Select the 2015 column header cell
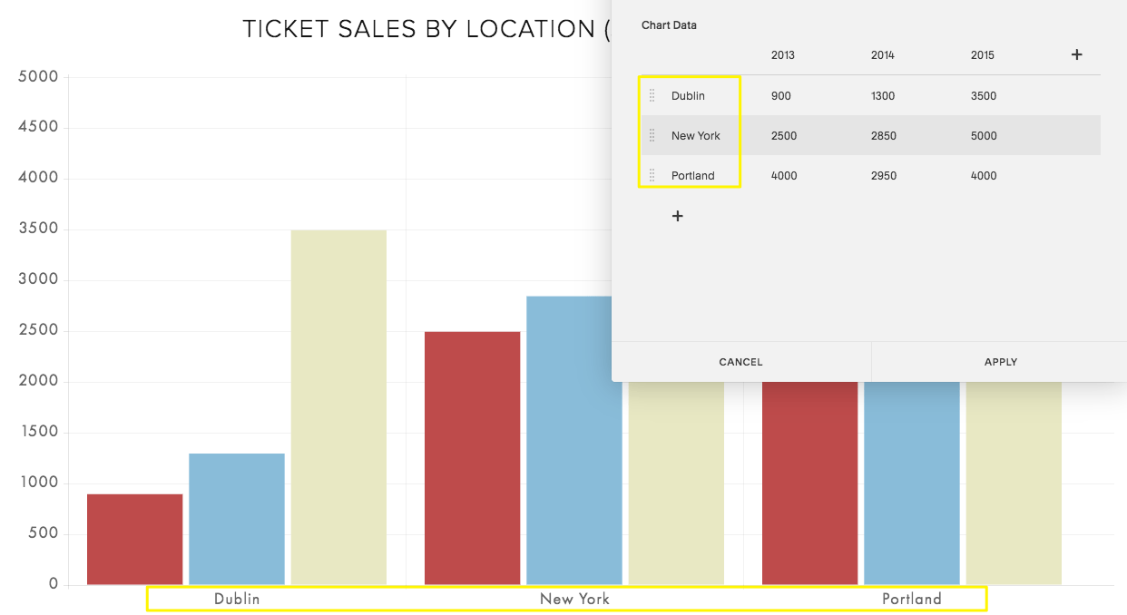Viewport: 1127px width, 615px height. pos(982,54)
